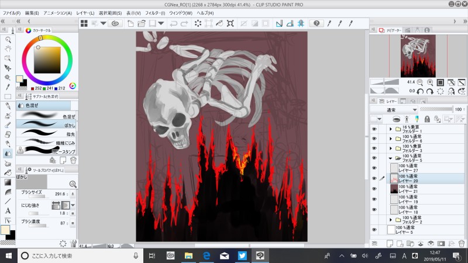Open the layer blending mode dropdown 通常
Screen dimensions: 468x263
point(393,109)
